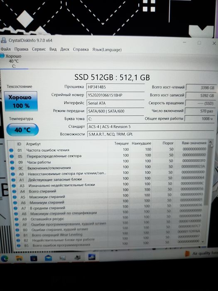The image size is (218, 291).
Task: Click CrystalDiskInfo taskbar icon
Action: 92,257
